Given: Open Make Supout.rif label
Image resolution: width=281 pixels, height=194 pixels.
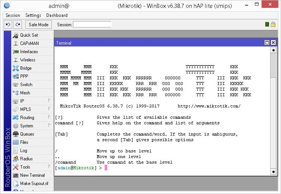Looking at the screenshot, I should (x=34, y=184).
